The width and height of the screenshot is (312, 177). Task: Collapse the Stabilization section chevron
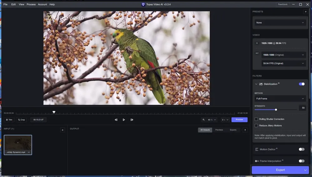(256, 84)
